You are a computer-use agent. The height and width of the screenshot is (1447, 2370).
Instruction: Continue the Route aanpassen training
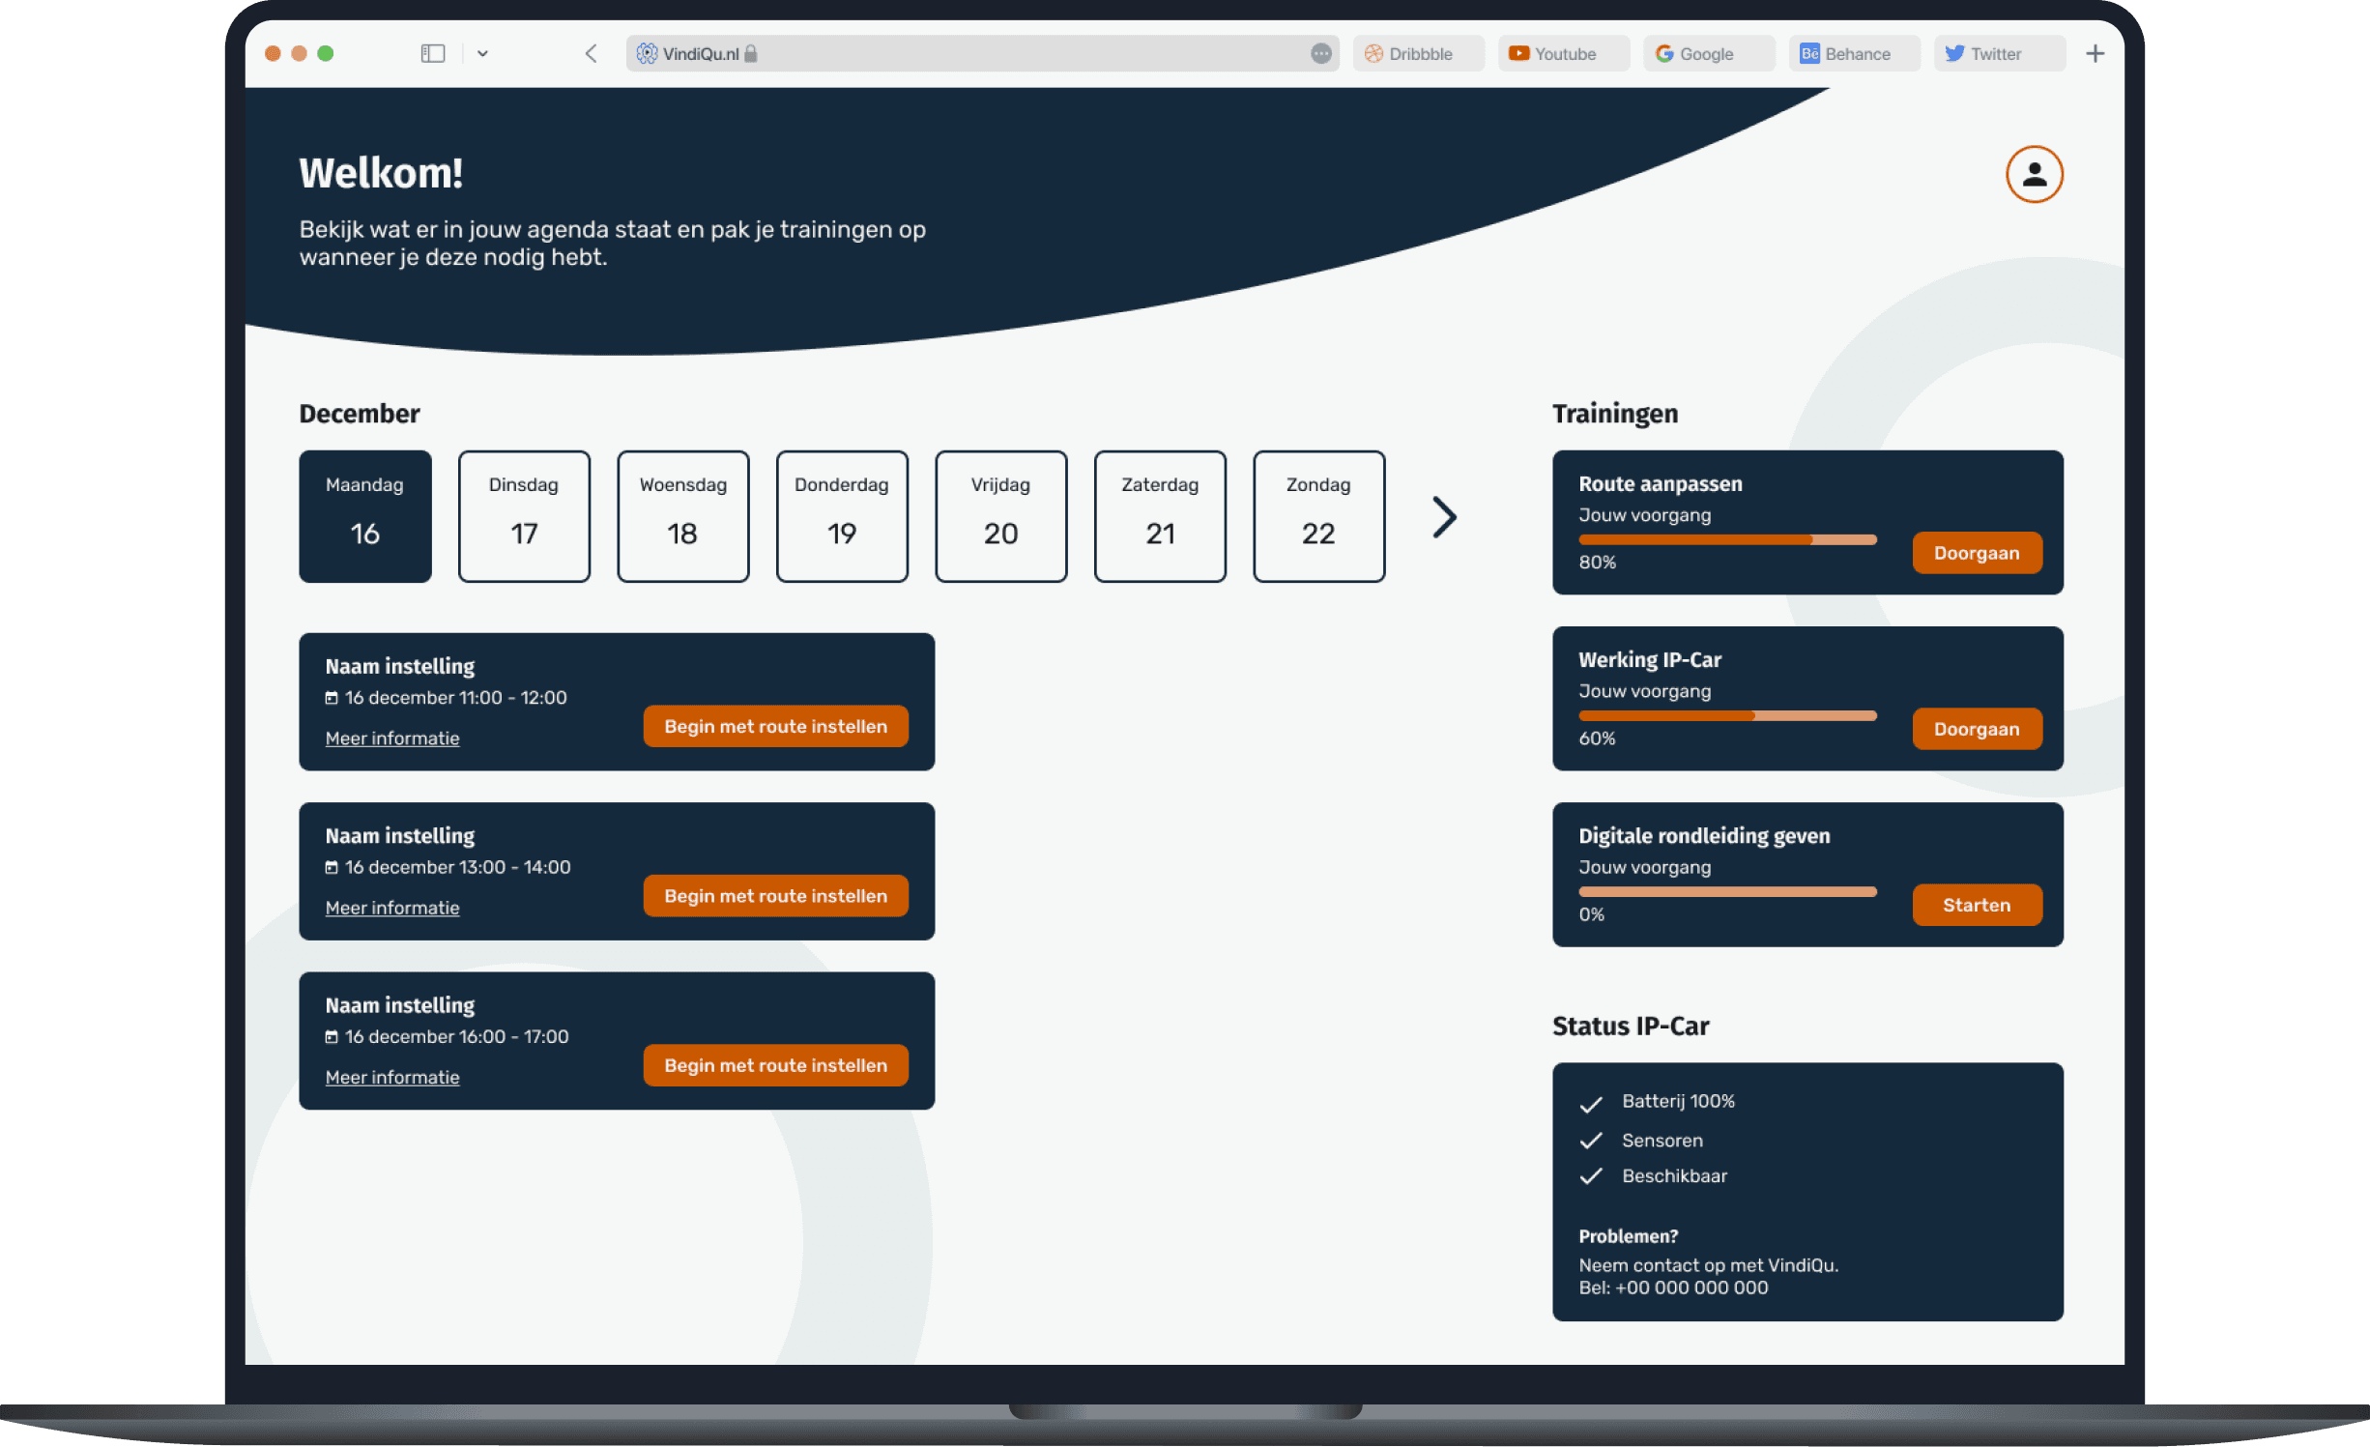(x=1976, y=553)
